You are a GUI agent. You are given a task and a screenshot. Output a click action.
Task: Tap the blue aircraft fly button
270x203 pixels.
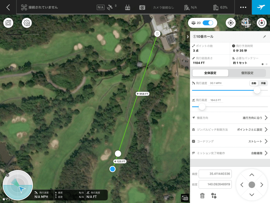pyautogui.click(x=261, y=7)
